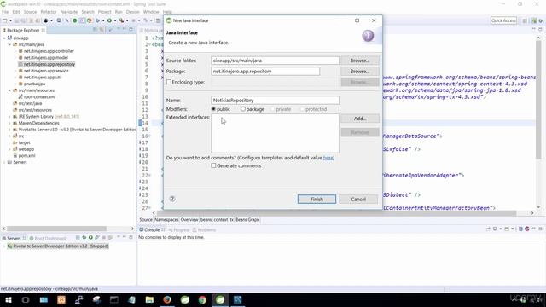Open Firefox from the taskbar

pos(167,299)
